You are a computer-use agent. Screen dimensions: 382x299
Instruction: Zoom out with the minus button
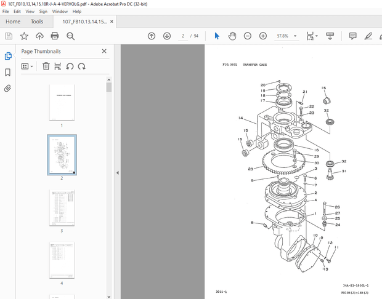(x=248, y=36)
